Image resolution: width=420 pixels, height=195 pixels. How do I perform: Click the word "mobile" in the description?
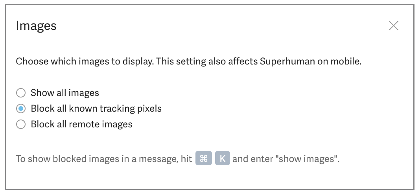click(x=348, y=62)
